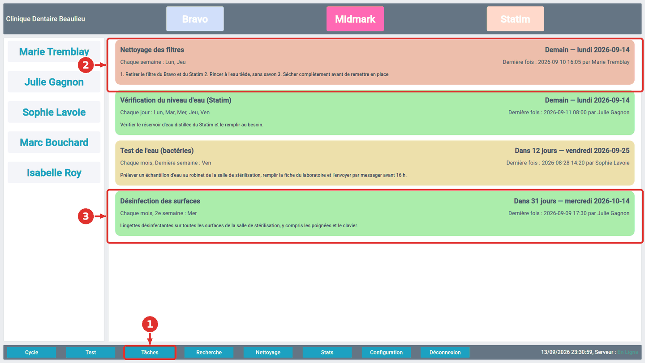
Task: Click 'Dernière fois' entry by Sophie Lavoie
Action: [568, 163]
